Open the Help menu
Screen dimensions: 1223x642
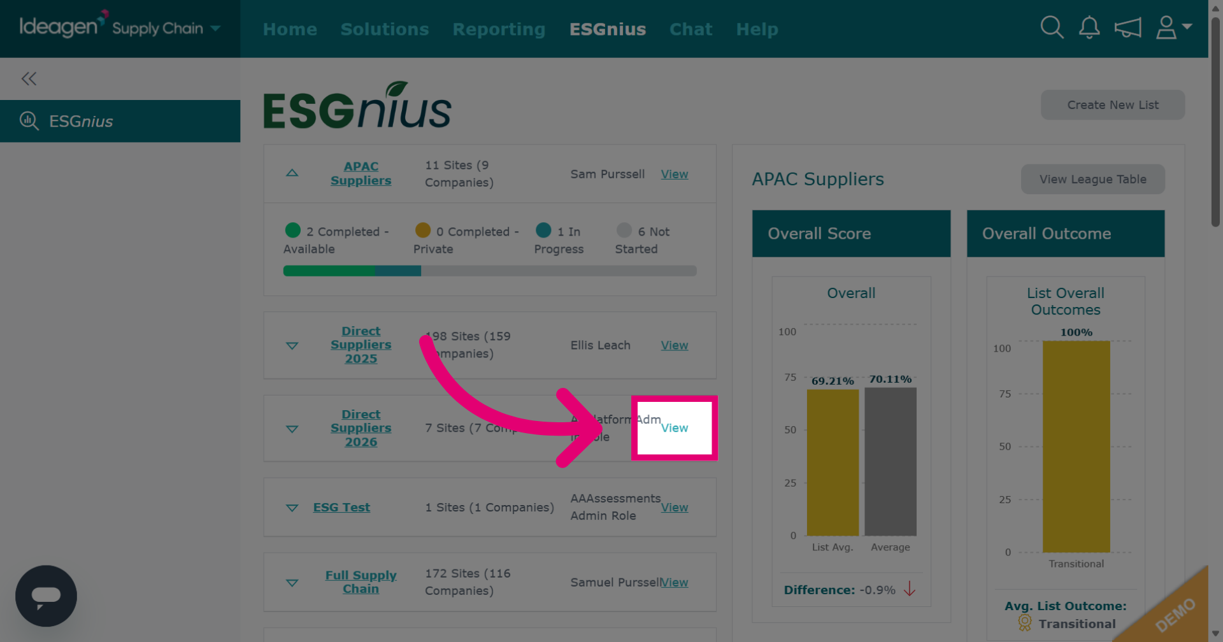coord(757,29)
